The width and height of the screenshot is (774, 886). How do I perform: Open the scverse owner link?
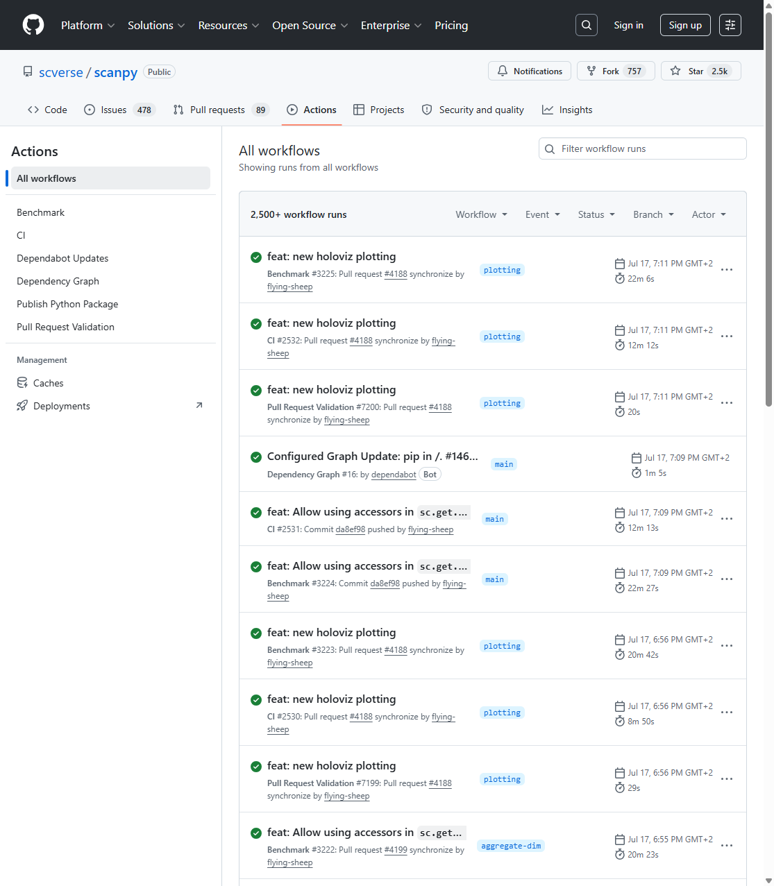[x=61, y=72]
